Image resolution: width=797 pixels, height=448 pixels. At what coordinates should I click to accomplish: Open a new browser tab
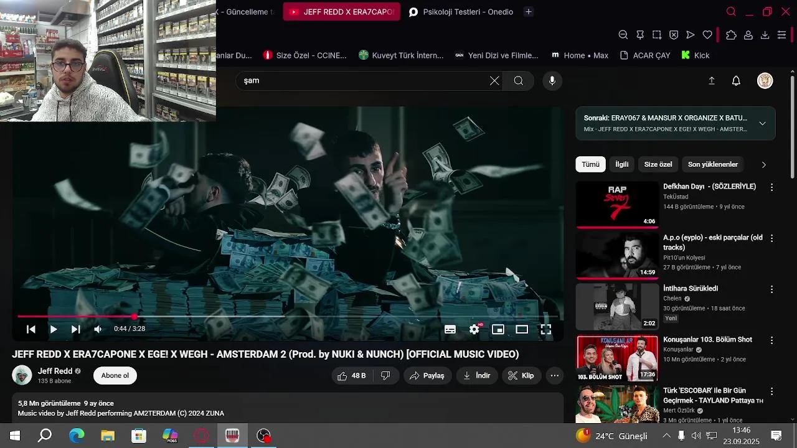529,12
